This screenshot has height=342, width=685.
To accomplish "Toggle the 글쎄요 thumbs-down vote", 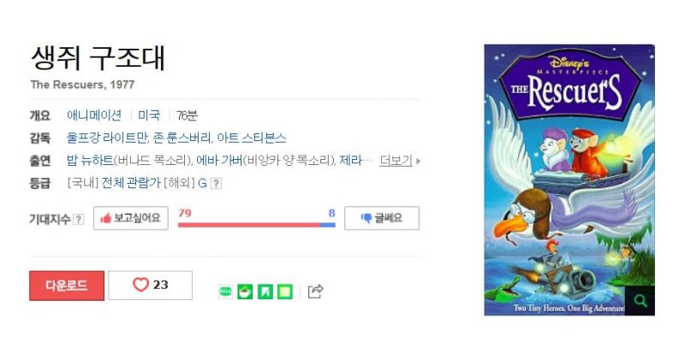I will coord(382,218).
